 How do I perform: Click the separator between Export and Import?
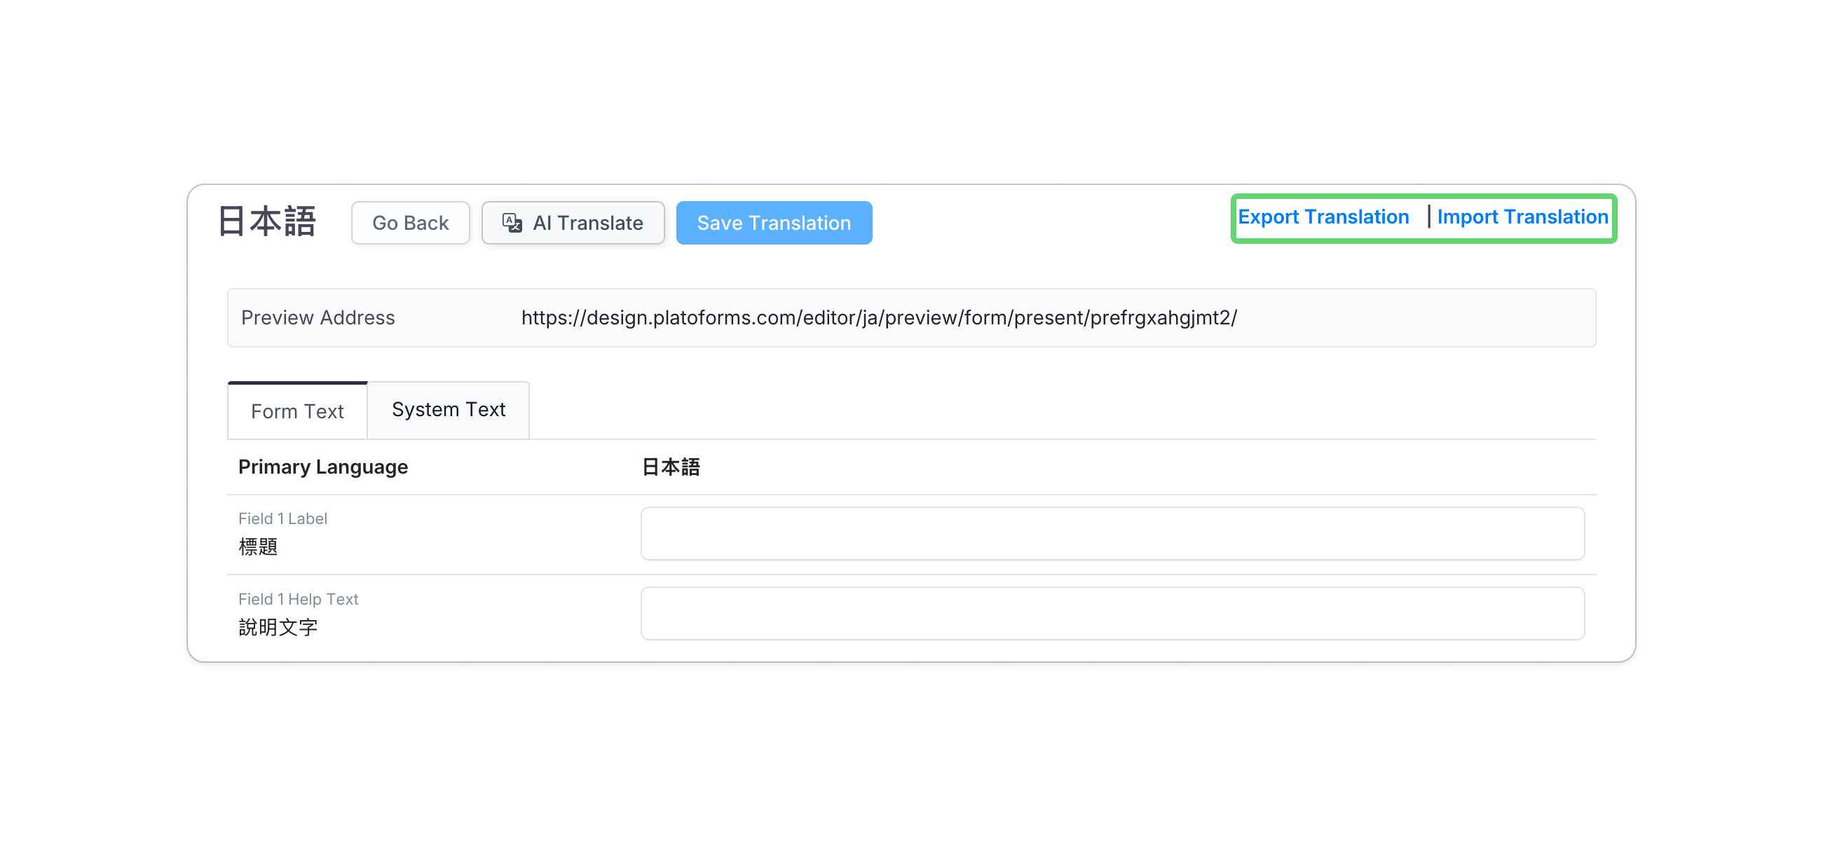click(1428, 217)
